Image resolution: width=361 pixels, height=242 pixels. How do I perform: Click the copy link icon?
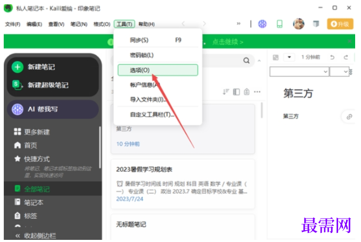[x=349, y=117]
